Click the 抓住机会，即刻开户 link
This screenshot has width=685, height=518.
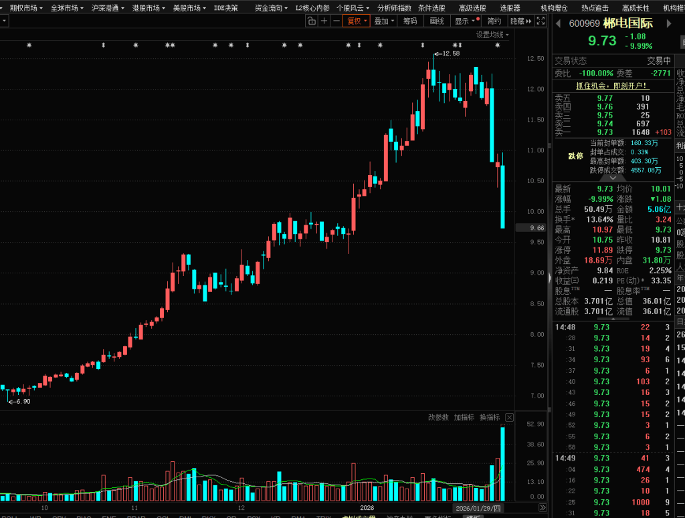click(613, 86)
